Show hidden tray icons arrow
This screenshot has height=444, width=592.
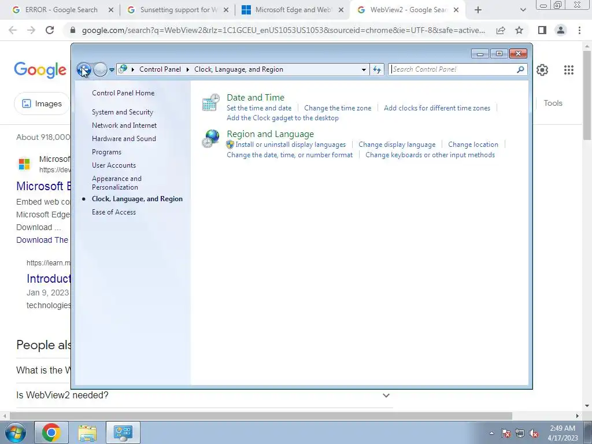pos(491,433)
